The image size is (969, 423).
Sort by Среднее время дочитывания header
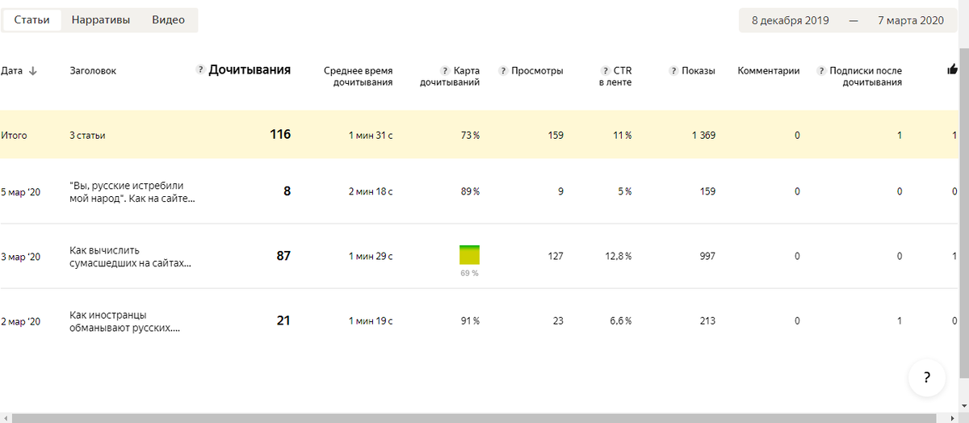[x=358, y=76]
